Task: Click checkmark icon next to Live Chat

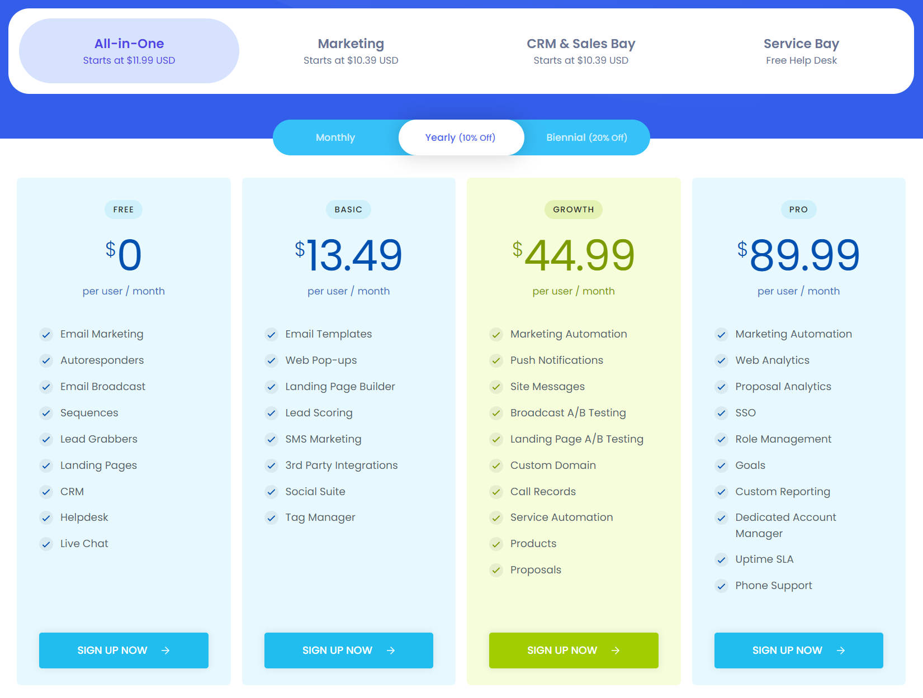Action: click(46, 544)
